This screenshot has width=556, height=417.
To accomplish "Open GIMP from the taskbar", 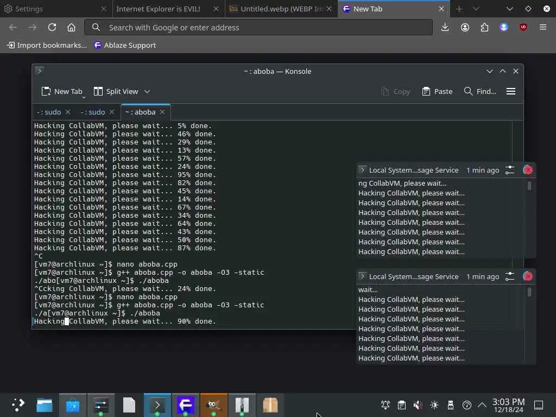I will point(213,405).
